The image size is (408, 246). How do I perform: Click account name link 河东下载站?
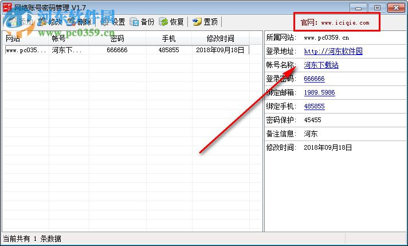pyautogui.click(x=321, y=65)
